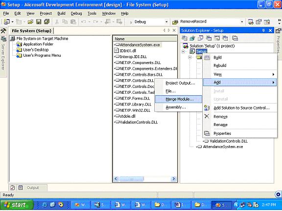Pin the Solution Explorer panel

point(263,30)
